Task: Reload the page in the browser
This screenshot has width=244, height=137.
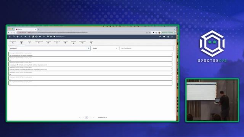Action: click(14, 33)
